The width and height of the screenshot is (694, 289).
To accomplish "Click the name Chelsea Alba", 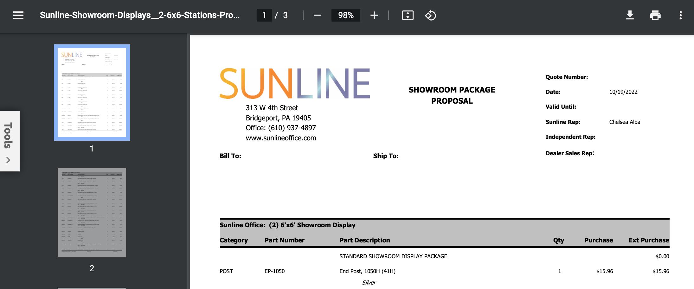I will (625, 122).
